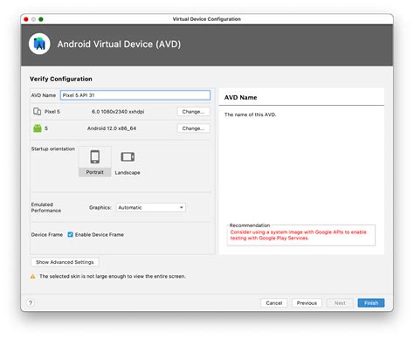Click the green Android system image icon
The height and width of the screenshot is (339, 414).
[38, 128]
